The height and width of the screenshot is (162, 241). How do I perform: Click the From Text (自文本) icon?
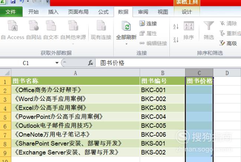click(x=51, y=26)
